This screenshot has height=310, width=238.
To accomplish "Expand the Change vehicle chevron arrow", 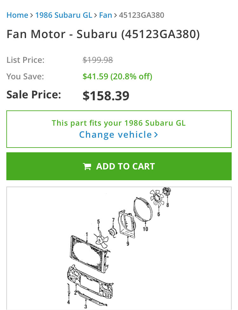I will tap(156, 135).
